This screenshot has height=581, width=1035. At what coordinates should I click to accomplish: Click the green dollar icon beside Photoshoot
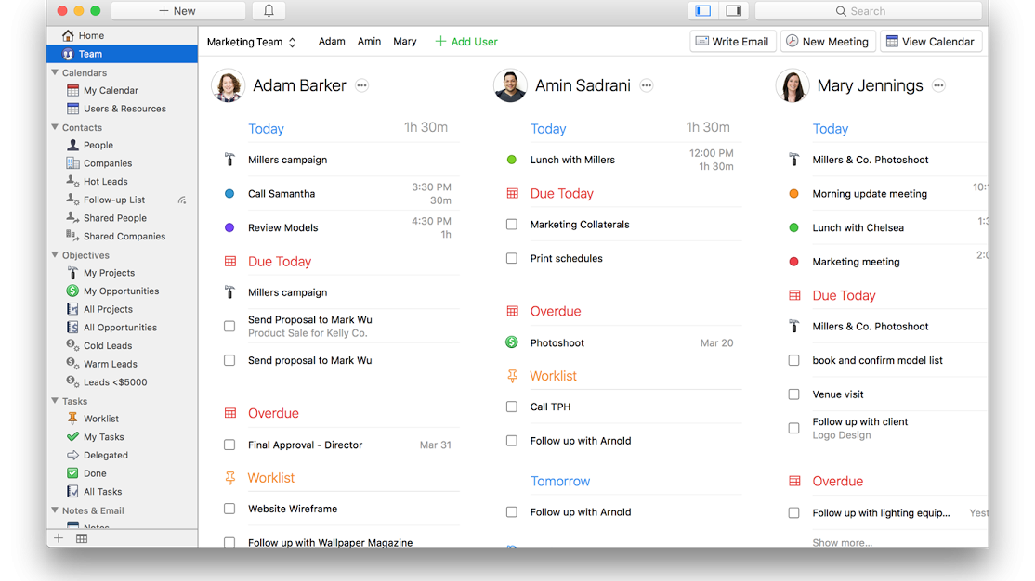(x=512, y=342)
